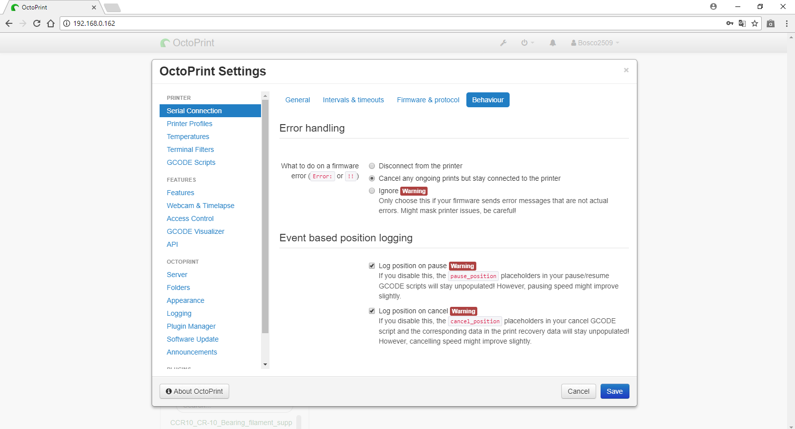Open Software Update settings

(210, 339)
